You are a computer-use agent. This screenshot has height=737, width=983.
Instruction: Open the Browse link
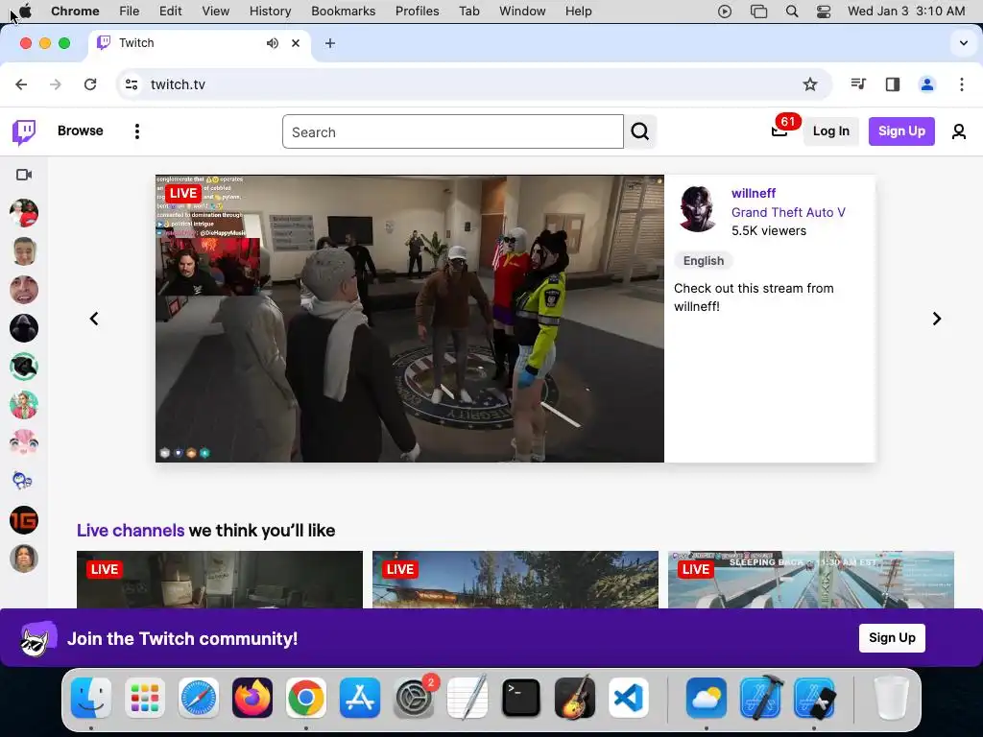[81, 131]
